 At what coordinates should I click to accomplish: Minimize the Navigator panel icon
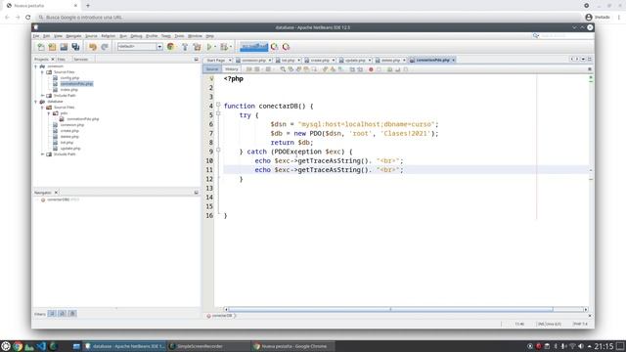196,193
